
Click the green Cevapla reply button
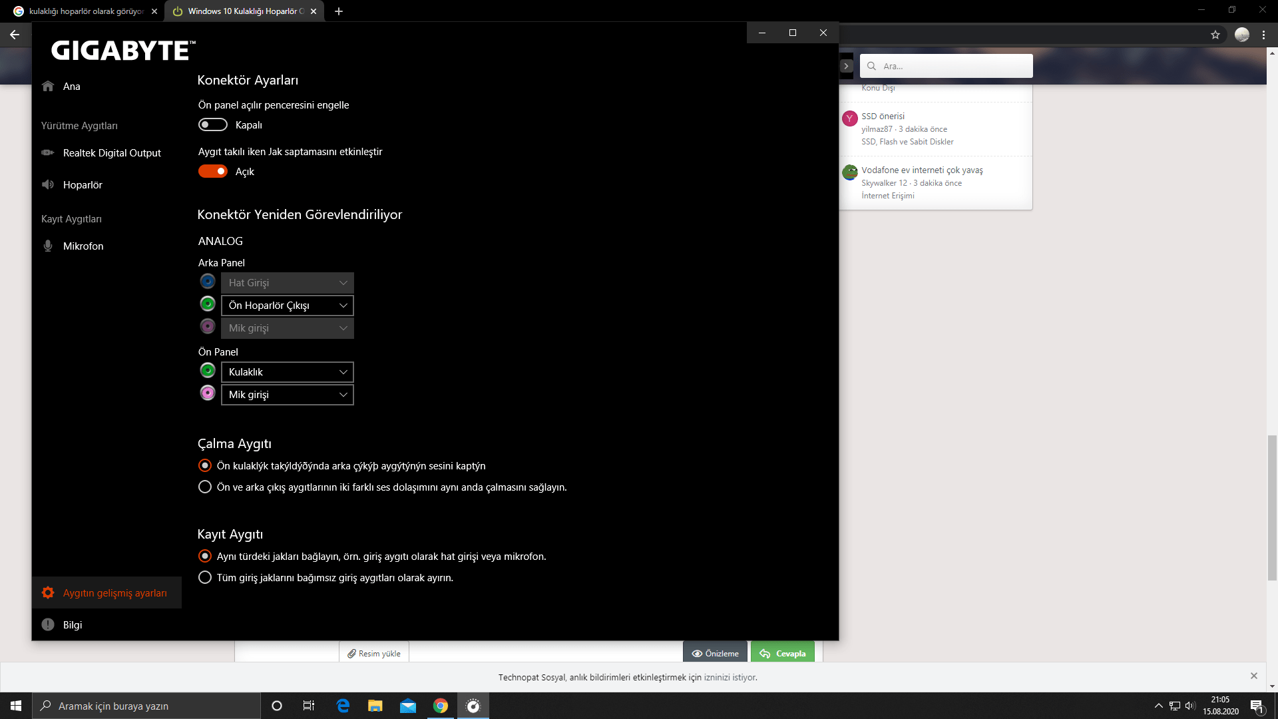783,653
